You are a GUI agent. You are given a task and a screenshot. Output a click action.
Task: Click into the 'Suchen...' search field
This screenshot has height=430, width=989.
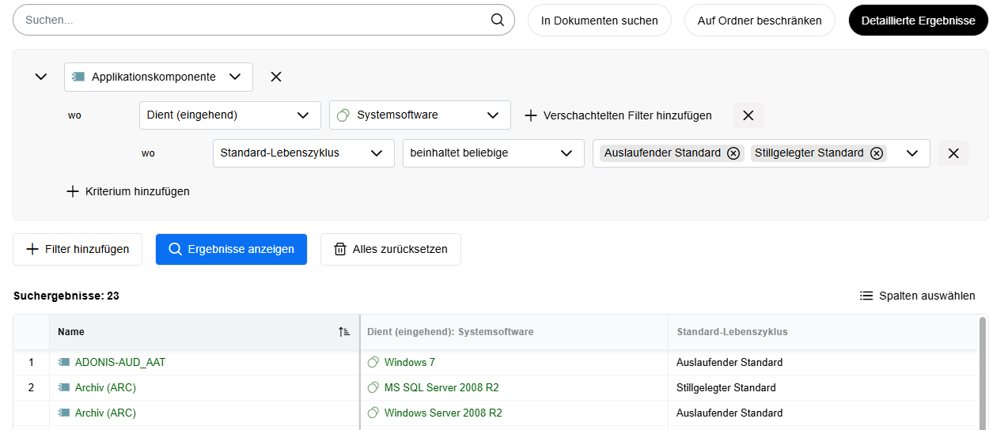(253, 21)
